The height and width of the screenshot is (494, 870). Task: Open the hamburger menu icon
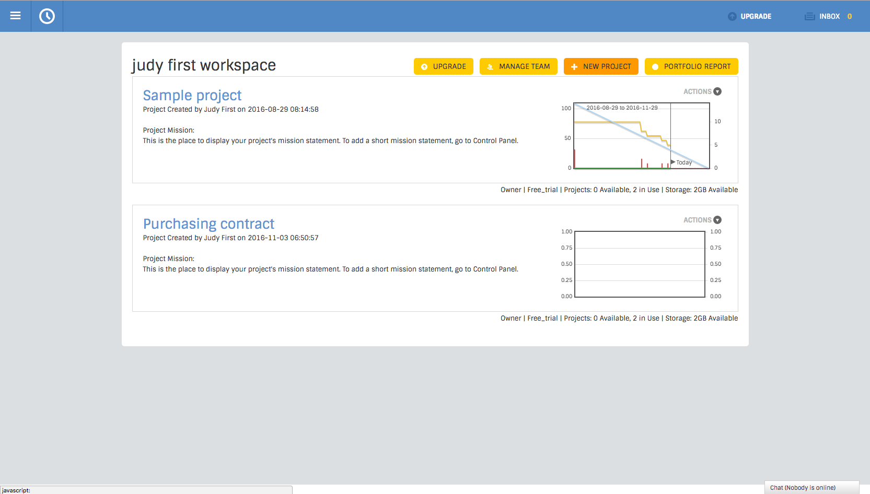coord(15,16)
